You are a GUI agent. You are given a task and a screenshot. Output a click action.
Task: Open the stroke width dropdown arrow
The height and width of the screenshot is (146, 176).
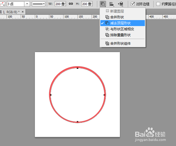(x=27, y=4)
